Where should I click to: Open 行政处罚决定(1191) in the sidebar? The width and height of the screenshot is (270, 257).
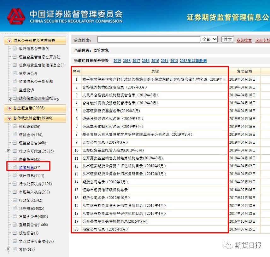(x=35, y=184)
